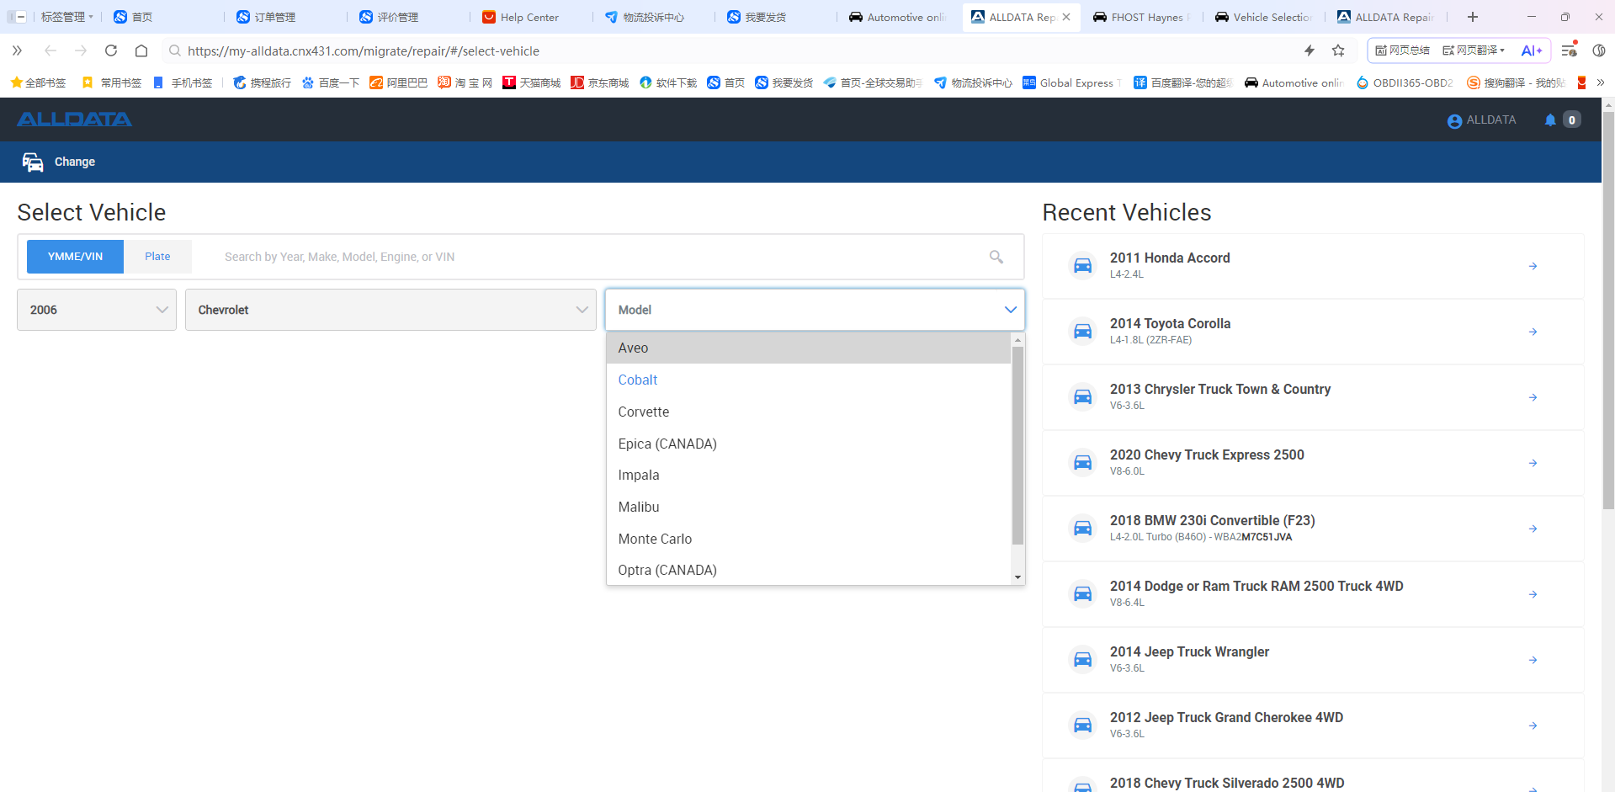Open the Year 2006 dropdown

click(97, 310)
